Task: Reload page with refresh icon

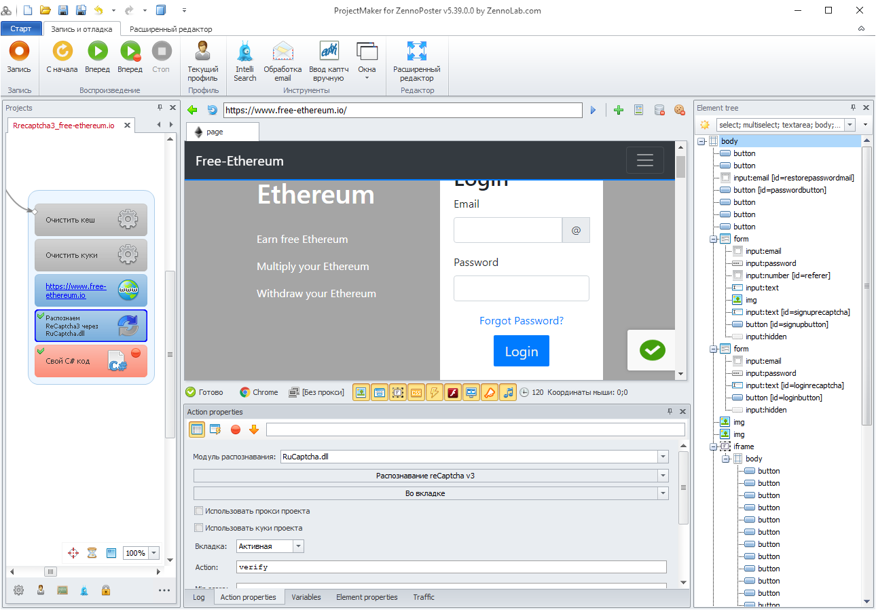Action: click(x=212, y=110)
